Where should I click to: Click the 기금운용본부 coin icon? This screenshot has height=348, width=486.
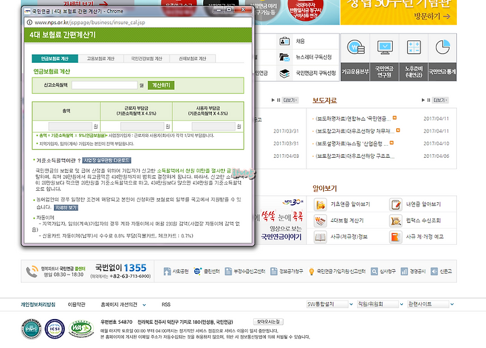(356, 48)
